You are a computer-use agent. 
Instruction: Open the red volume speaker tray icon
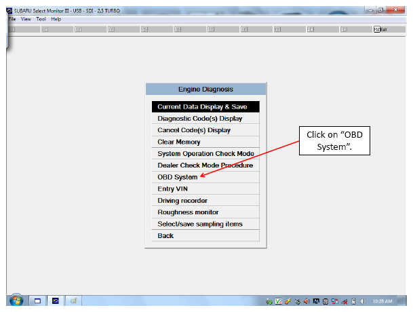pyautogui.click(x=307, y=301)
